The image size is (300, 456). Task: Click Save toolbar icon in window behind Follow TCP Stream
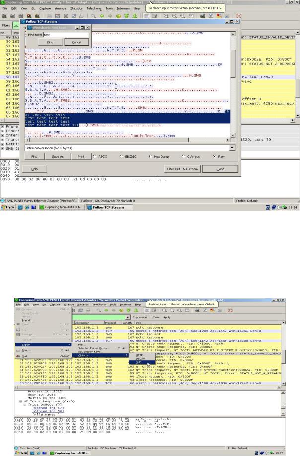(x=58, y=16)
